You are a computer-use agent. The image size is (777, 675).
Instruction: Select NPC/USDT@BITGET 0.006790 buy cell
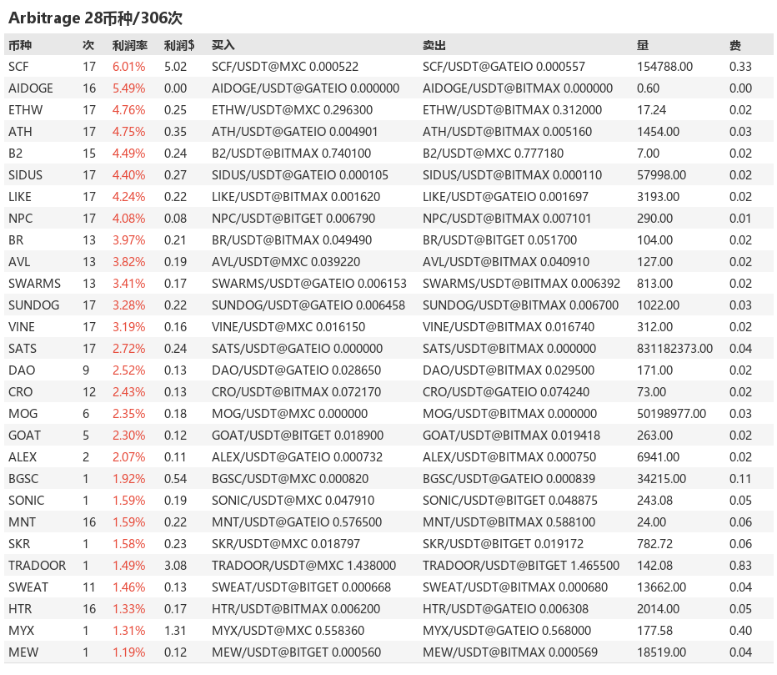[x=293, y=219]
